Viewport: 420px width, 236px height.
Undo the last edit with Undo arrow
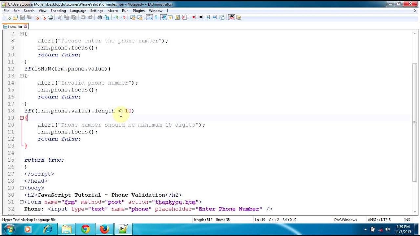point(83,17)
